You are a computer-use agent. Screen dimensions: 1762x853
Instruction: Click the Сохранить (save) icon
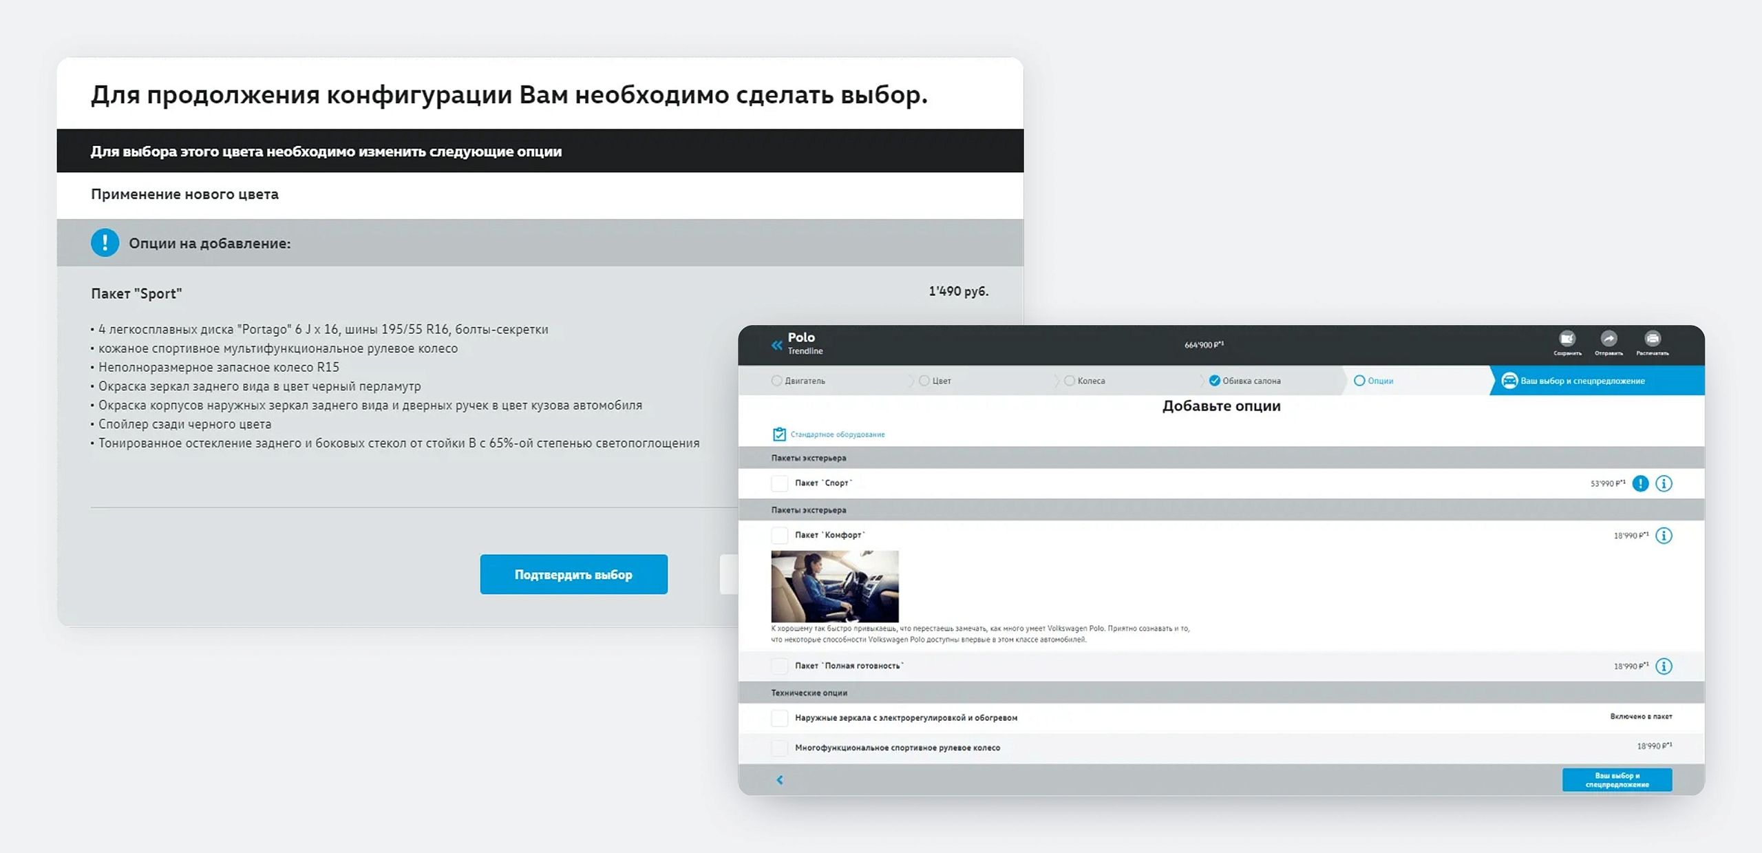pos(1567,339)
